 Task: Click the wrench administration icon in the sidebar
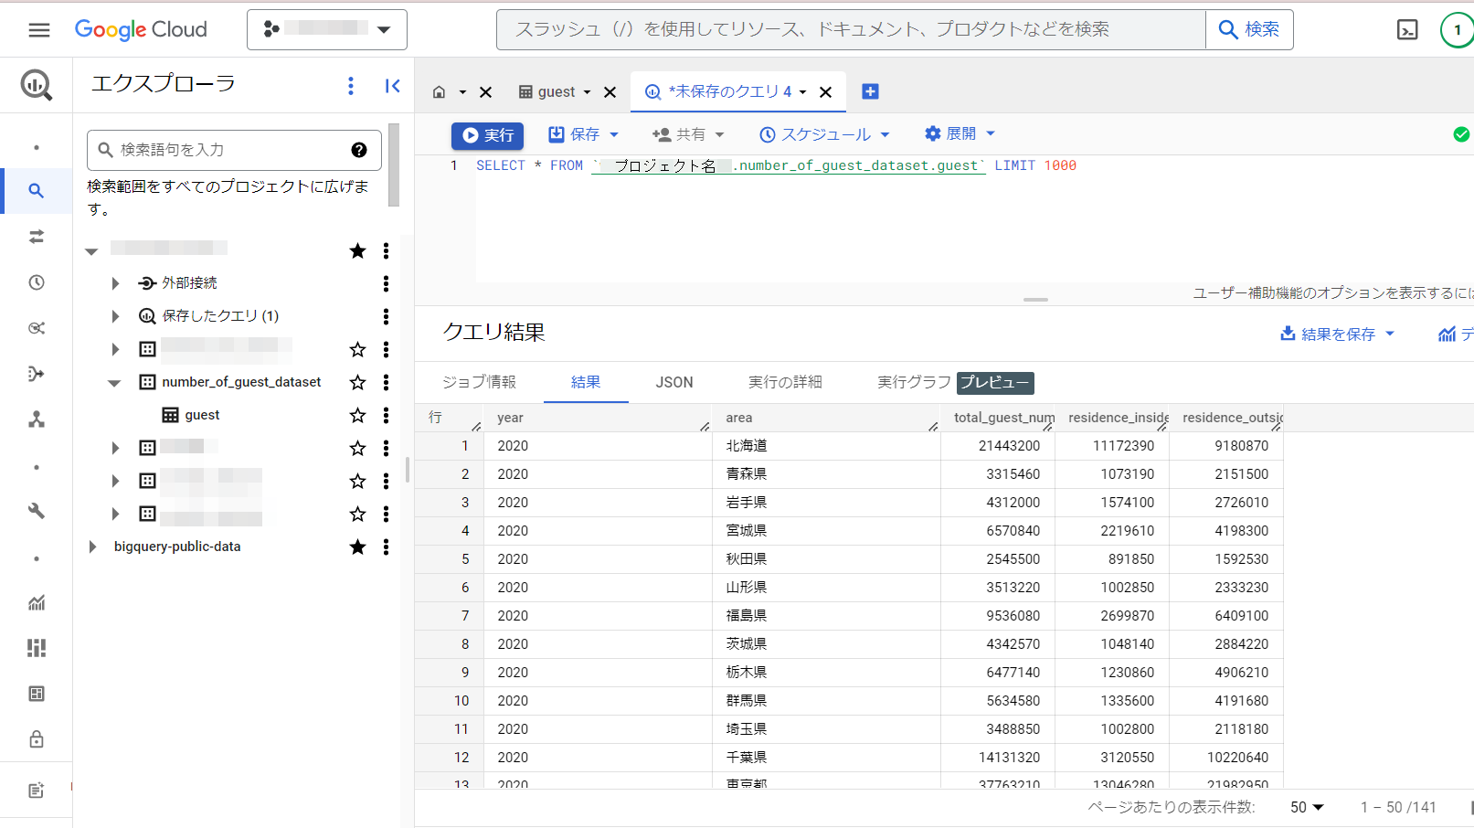click(x=37, y=513)
